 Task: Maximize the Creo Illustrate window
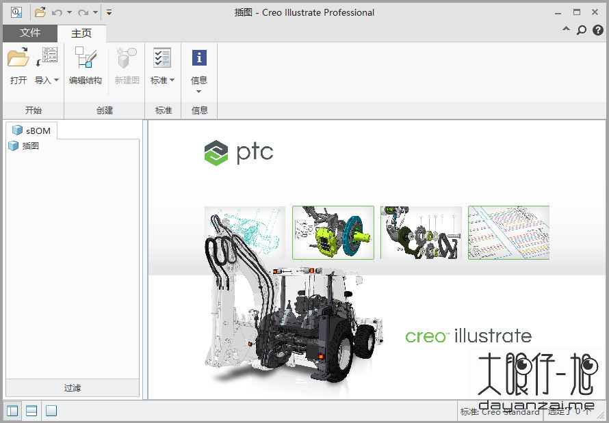(x=577, y=12)
